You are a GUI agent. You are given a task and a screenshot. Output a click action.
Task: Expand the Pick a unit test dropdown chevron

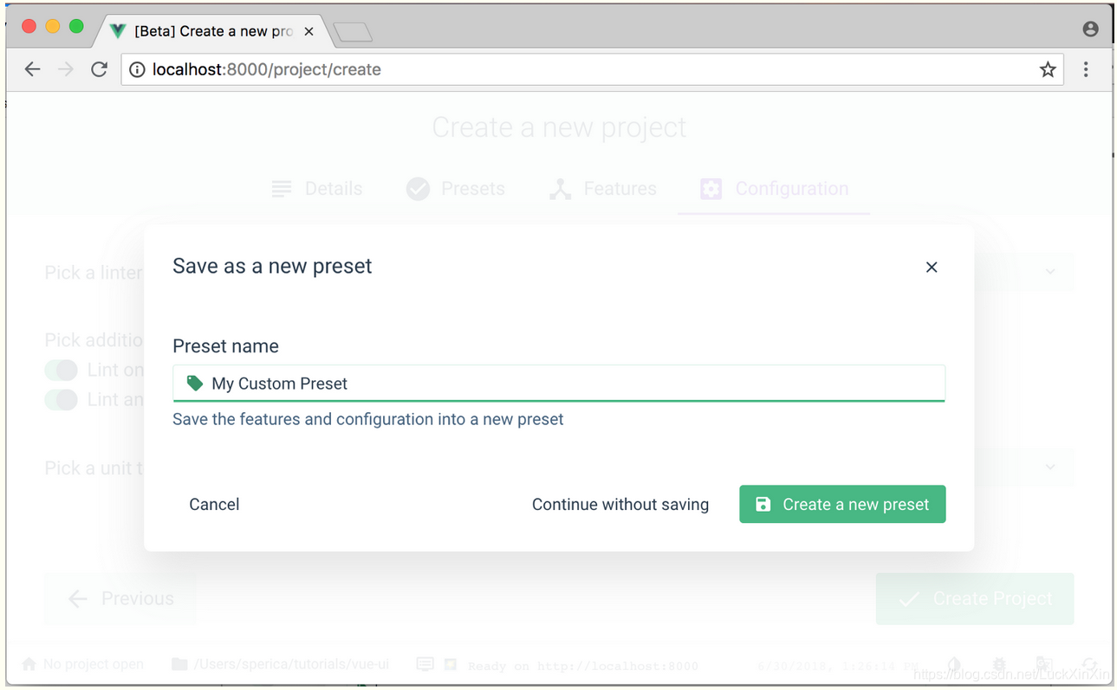point(1050,468)
